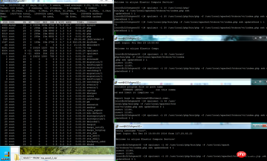Click the 'Swap: 0k total' line in top
Viewport: 267px width, 161px height.
click(51, 16)
